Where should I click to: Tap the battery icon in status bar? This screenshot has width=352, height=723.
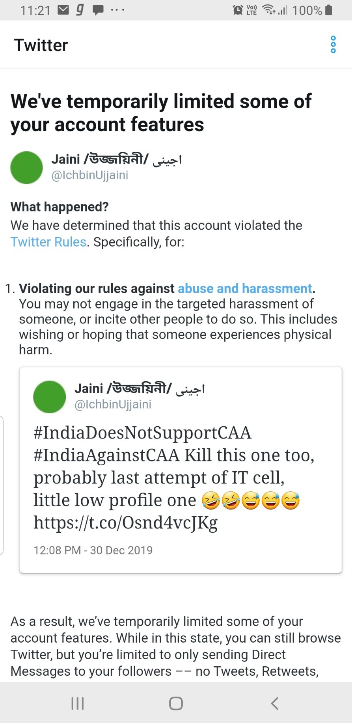(x=329, y=10)
